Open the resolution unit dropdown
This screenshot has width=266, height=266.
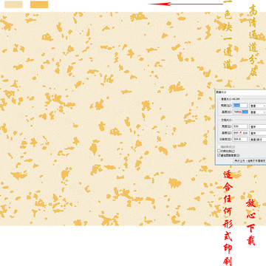(258, 140)
